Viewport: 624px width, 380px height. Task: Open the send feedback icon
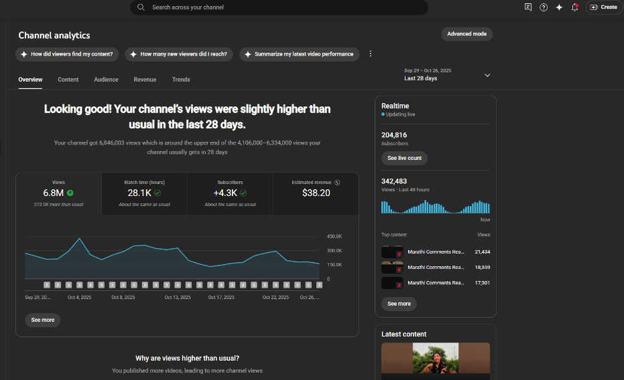point(528,7)
